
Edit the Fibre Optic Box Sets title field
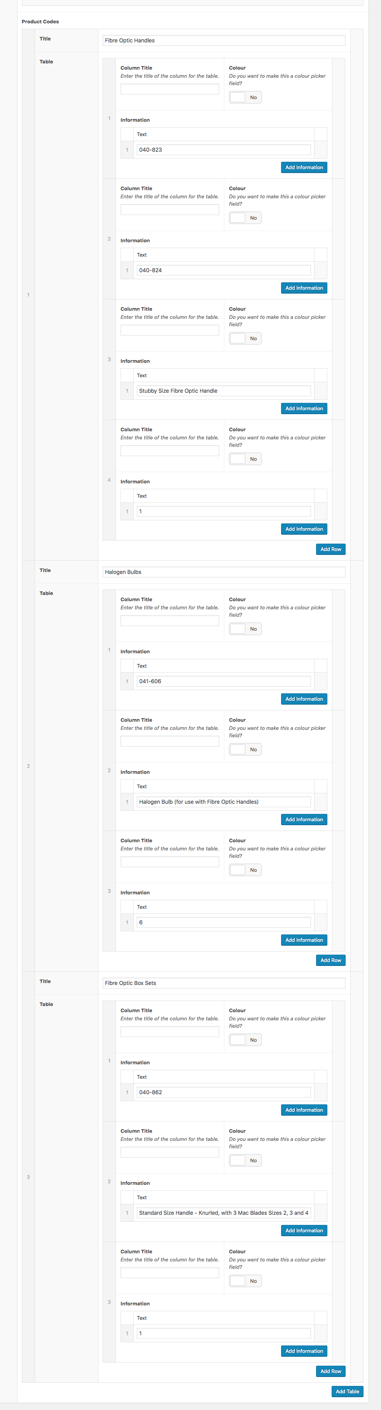tap(223, 983)
